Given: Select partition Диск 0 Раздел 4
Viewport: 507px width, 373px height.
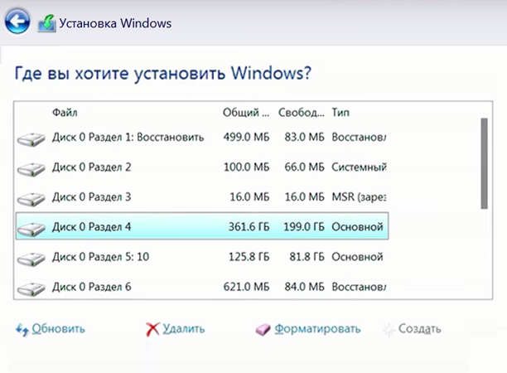Looking at the screenshot, I should pos(202,226).
